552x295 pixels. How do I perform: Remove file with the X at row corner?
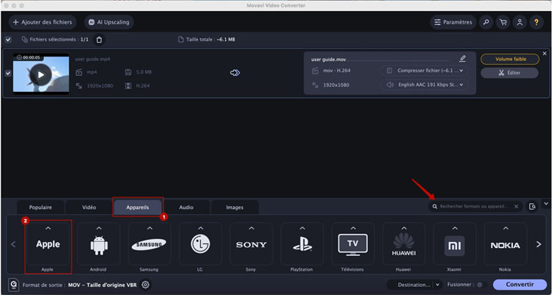[545, 54]
